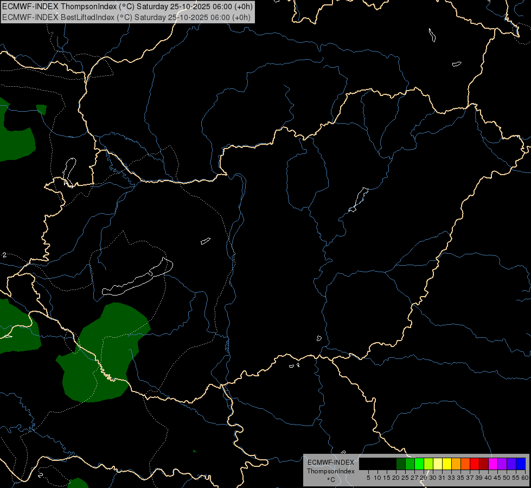The height and width of the screenshot is (488, 531).
Task: Click the legend tick label 25
Action: pyautogui.click(x=405, y=478)
